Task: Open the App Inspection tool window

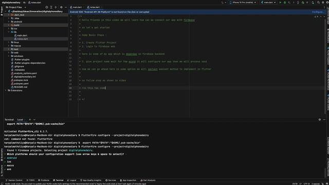Action: [x=128, y=180]
